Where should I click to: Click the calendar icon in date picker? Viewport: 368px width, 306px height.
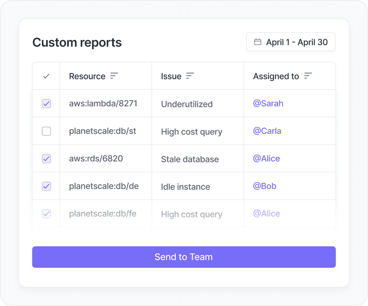click(258, 42)
